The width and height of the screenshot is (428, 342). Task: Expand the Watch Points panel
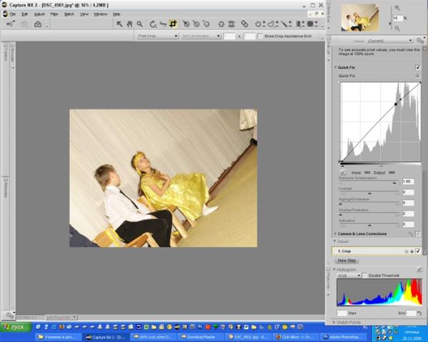tap(334, 322)
